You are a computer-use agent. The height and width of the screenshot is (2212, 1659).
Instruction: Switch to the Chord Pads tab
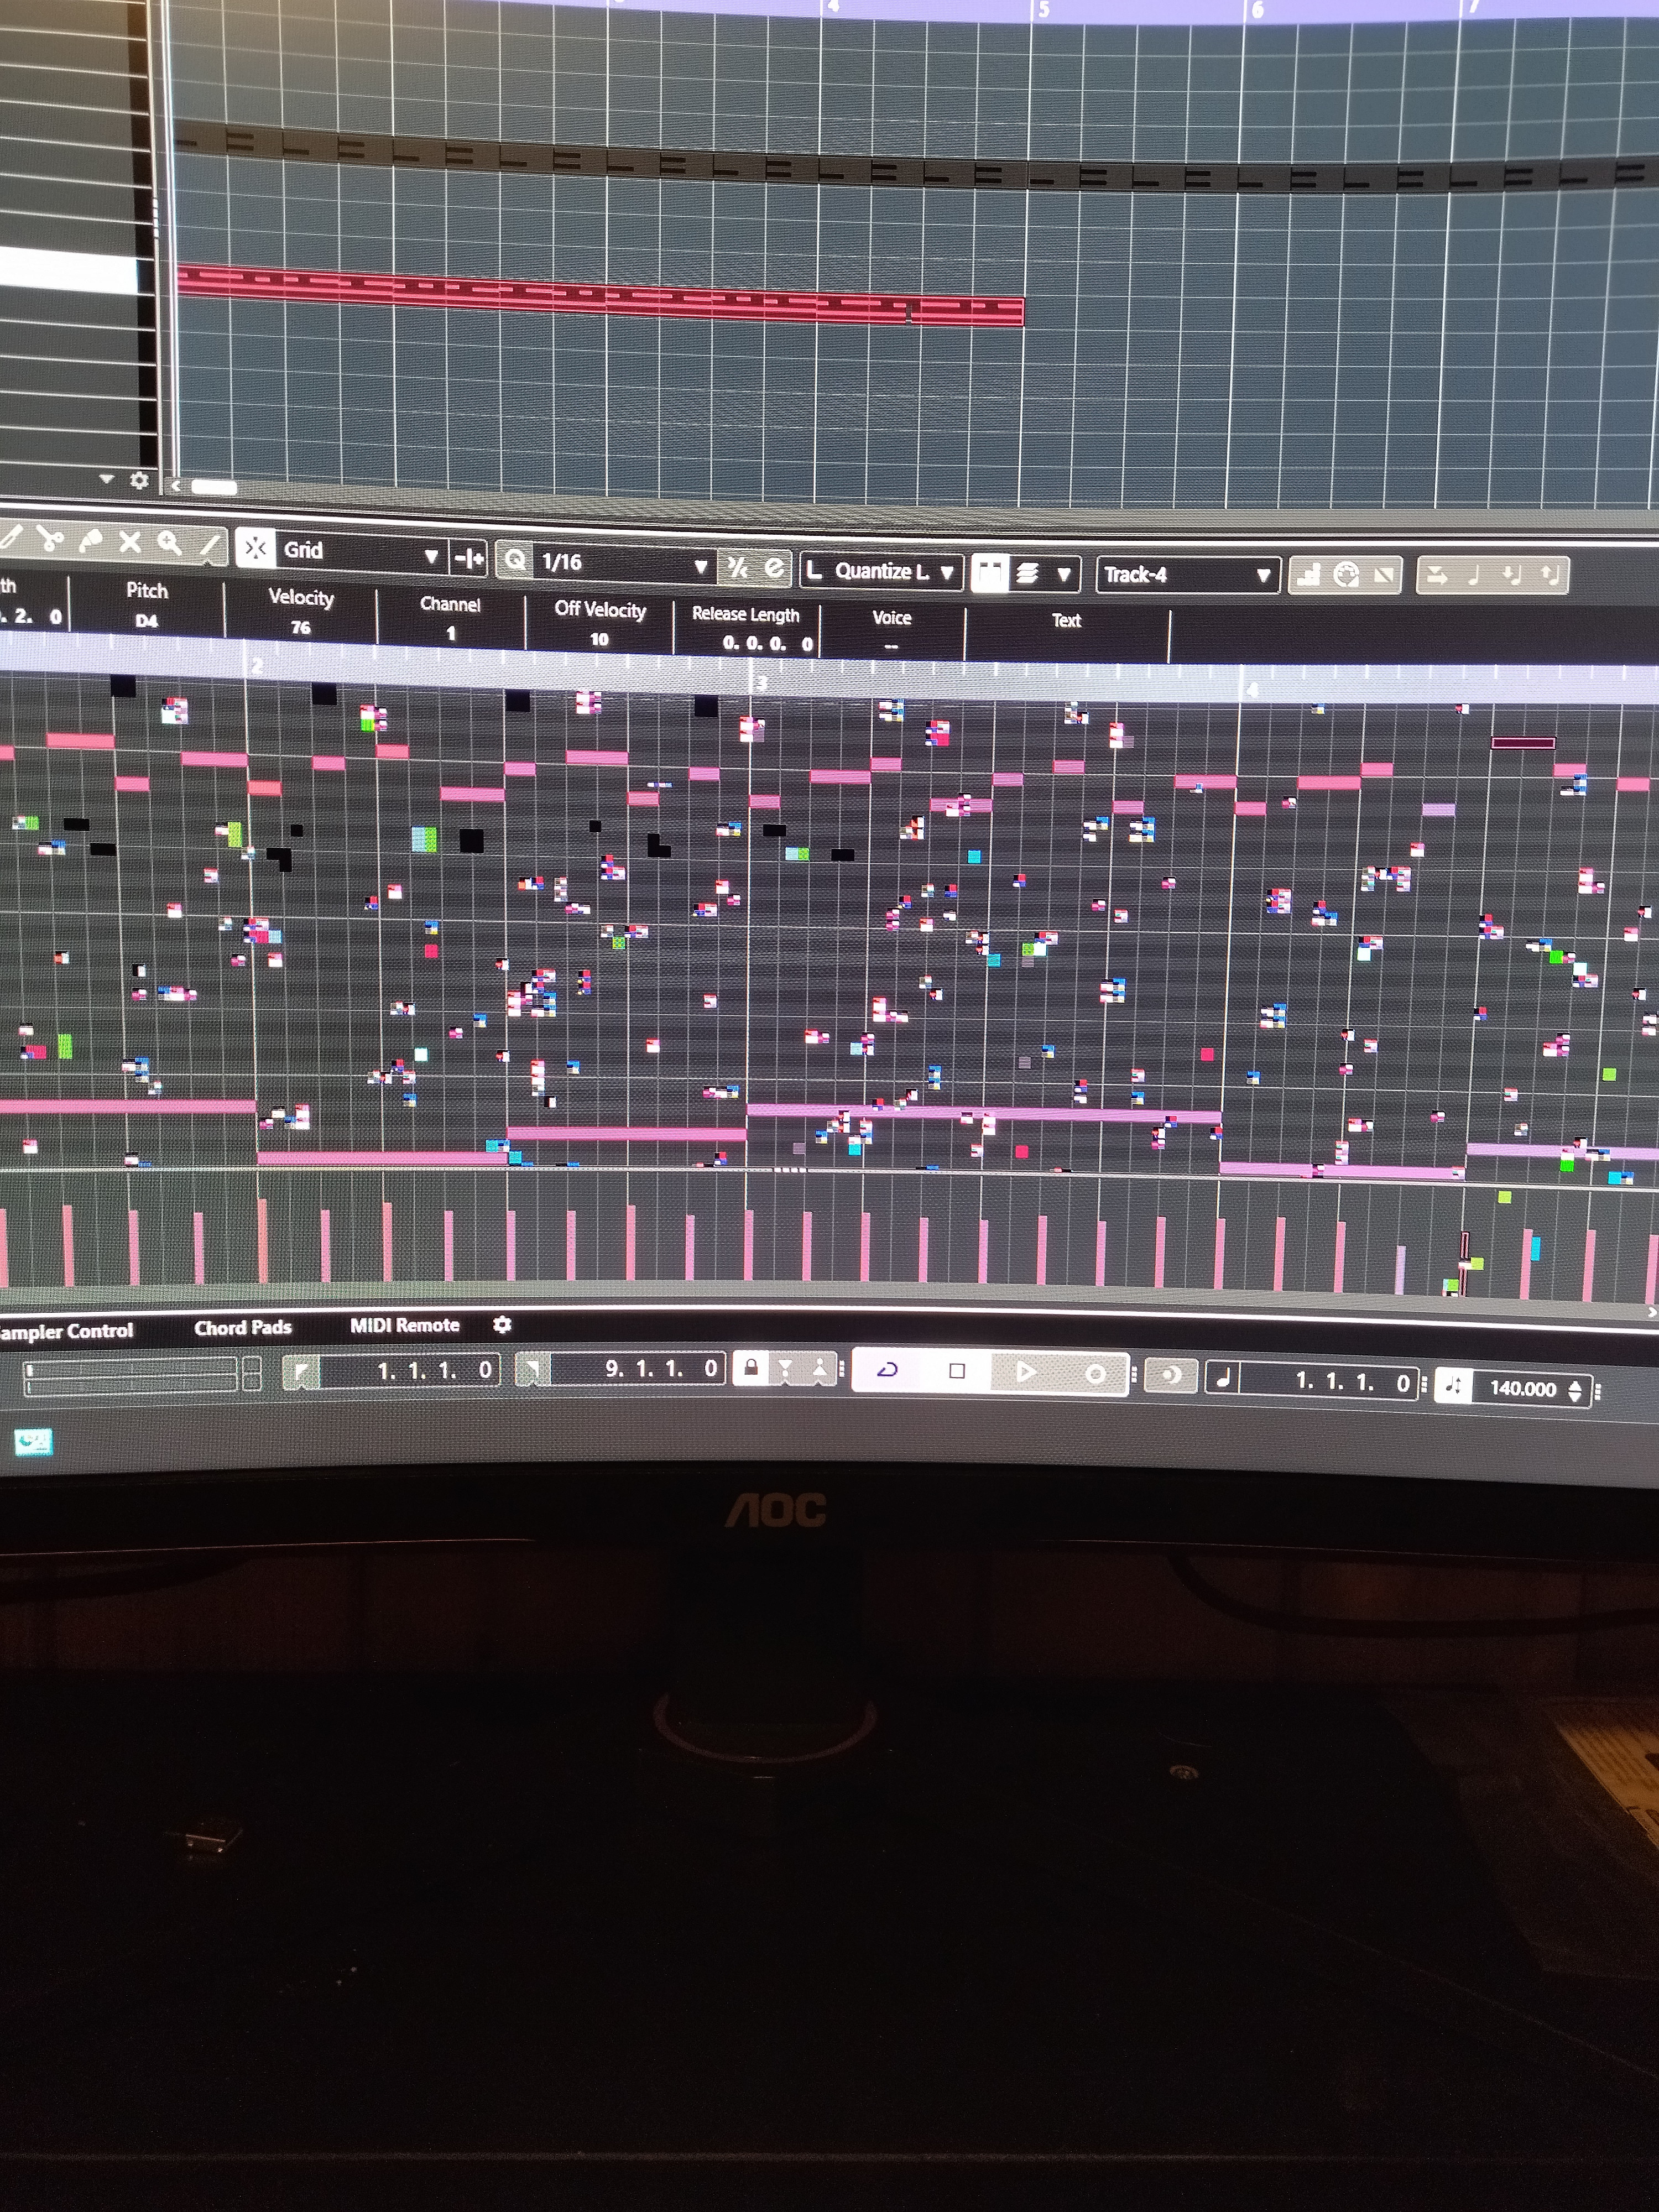coord(243,1327)
